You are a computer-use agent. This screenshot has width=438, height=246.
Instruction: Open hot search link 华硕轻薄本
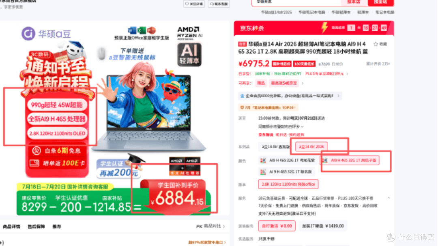[341, 12]
